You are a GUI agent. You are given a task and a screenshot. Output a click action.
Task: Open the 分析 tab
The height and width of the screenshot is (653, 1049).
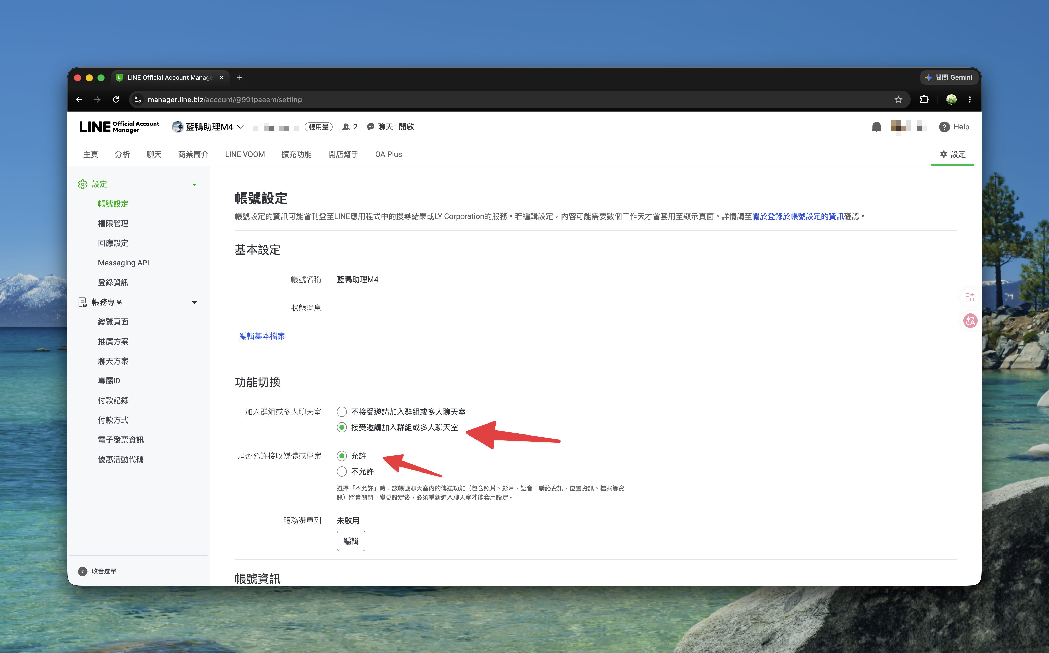pos(122,155)
